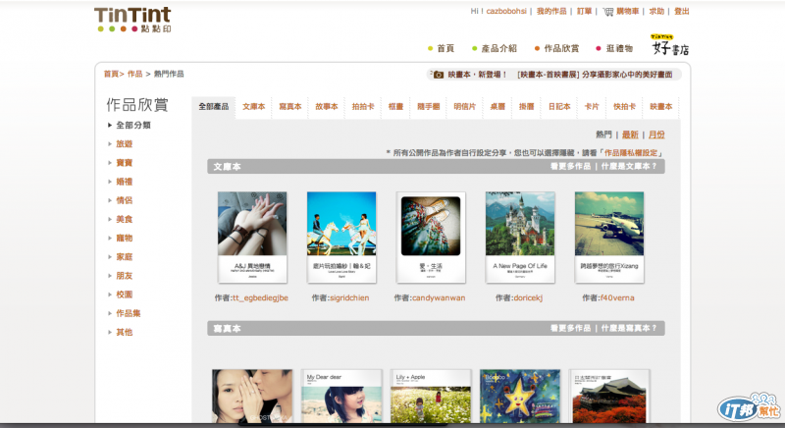Open A&J 異地戀情 book thumbnail
The width and height of the screenshot is (785, 428).
pos(252,238)
